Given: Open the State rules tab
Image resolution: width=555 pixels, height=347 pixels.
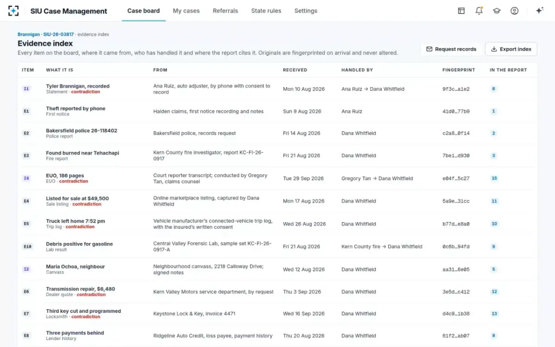Looking at the screenshot, I should click(x=266, y=11).
